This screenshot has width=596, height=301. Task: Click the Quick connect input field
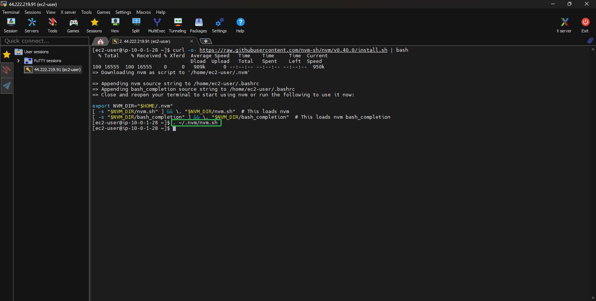pyautogui.click(x=45, y=41)
